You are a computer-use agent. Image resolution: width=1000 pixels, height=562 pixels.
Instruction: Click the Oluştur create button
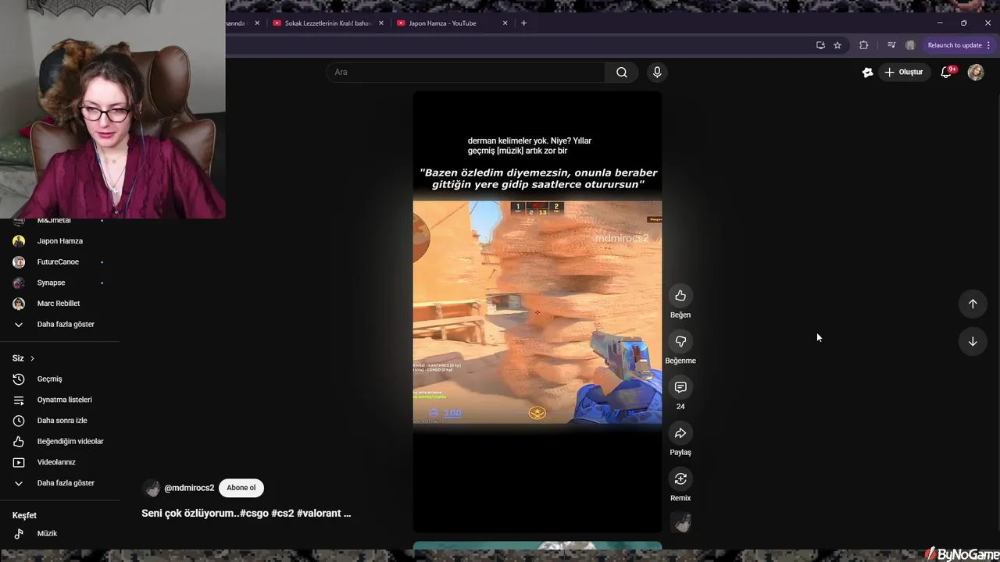tap(904, 72)
